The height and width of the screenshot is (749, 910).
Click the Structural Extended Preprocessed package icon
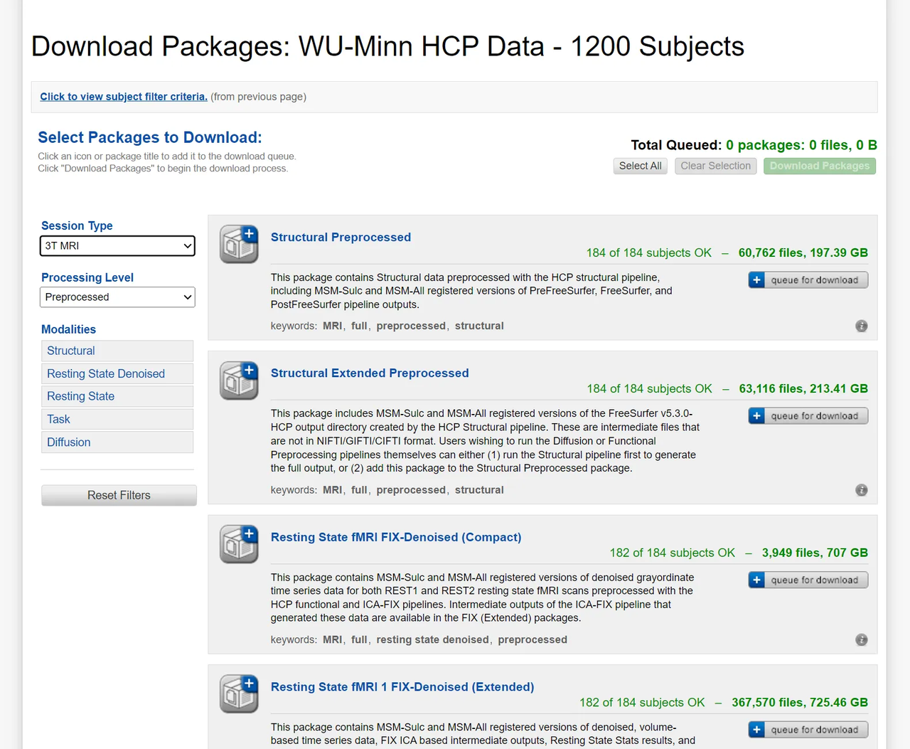(239, 380)
